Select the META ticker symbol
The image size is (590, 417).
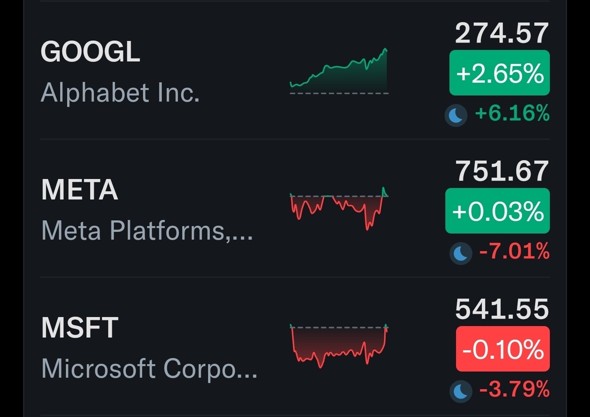(x=80, y=190)
